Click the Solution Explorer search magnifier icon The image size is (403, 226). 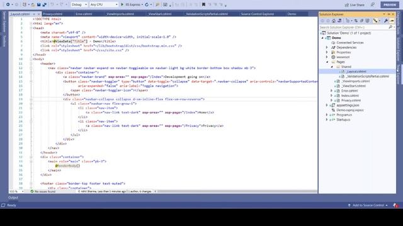click(x=390, y=27)
